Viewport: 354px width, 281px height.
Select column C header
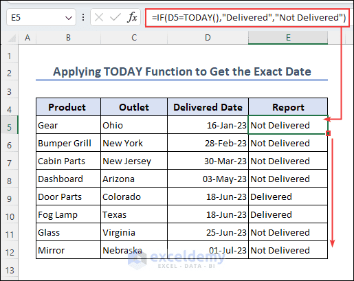pos(134,38)
